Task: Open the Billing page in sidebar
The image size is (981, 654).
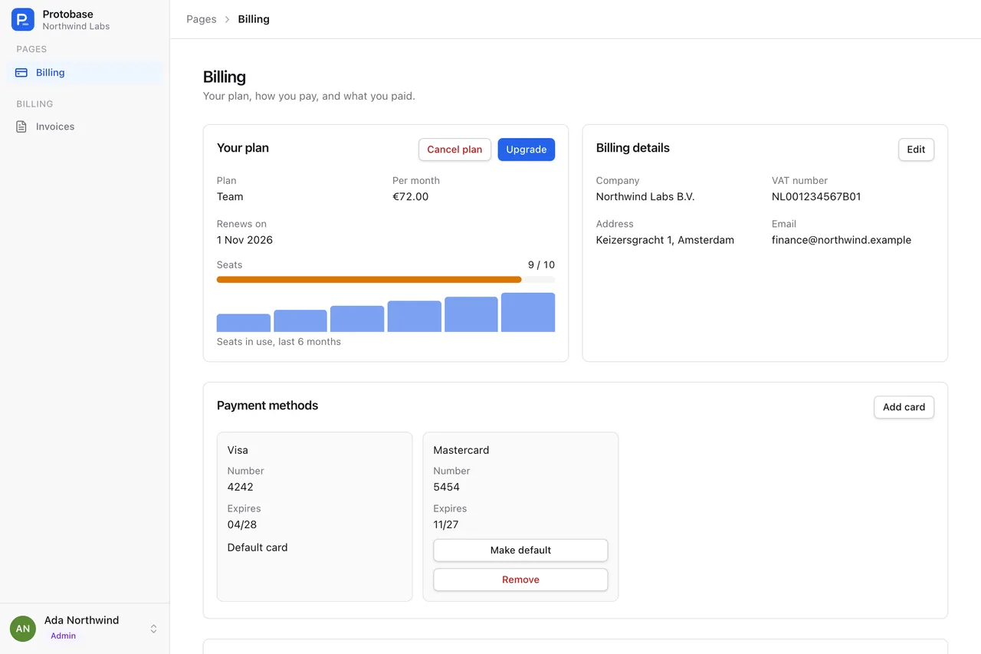Action: [x=84, y=73]
